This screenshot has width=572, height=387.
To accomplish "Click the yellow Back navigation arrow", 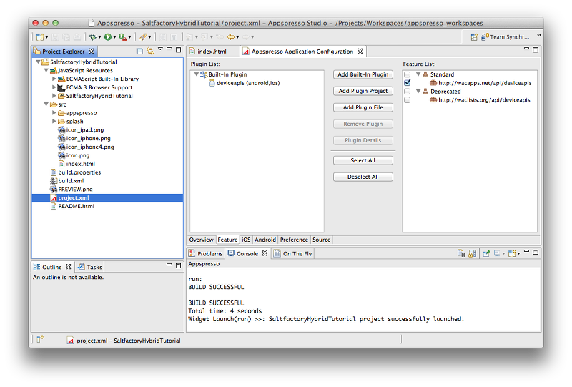I will [230, 37].
